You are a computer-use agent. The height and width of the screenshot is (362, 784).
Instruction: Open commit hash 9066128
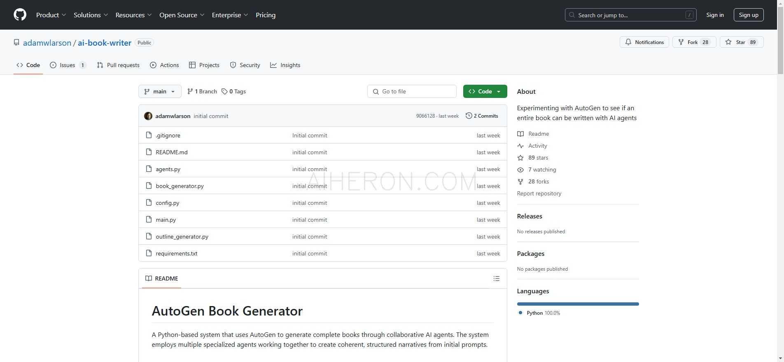pyautogui.click(x=425, y=116)
